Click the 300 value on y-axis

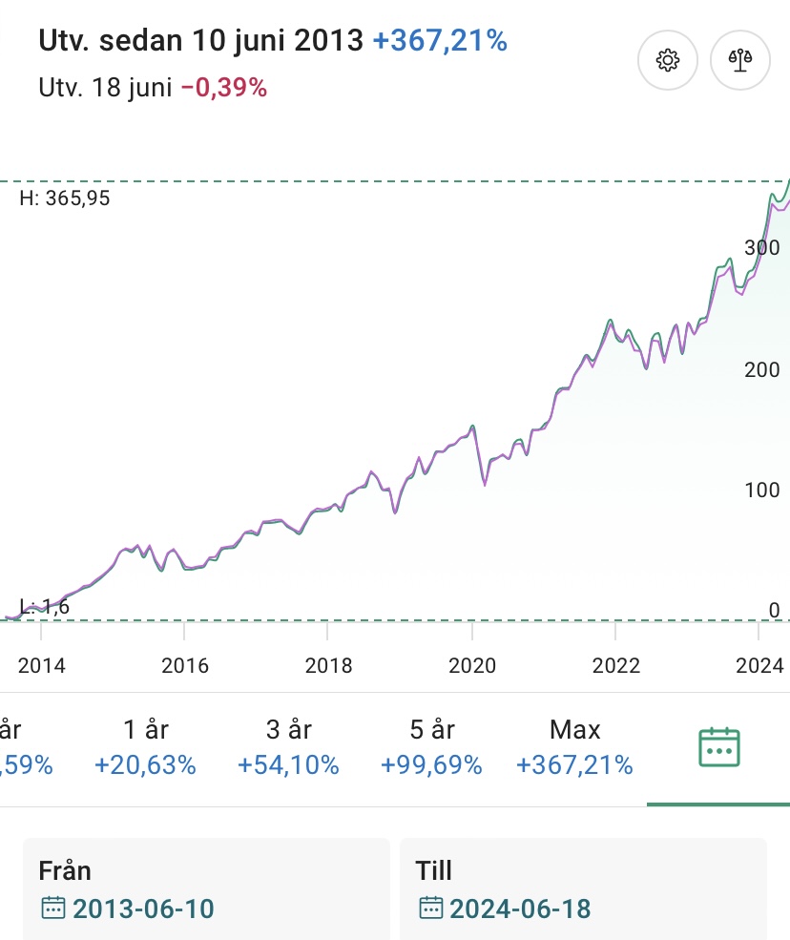pos(761,247)
